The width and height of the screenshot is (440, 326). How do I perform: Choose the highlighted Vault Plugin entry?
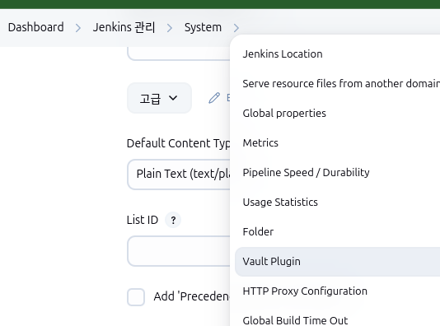click(x=337, y=262)
